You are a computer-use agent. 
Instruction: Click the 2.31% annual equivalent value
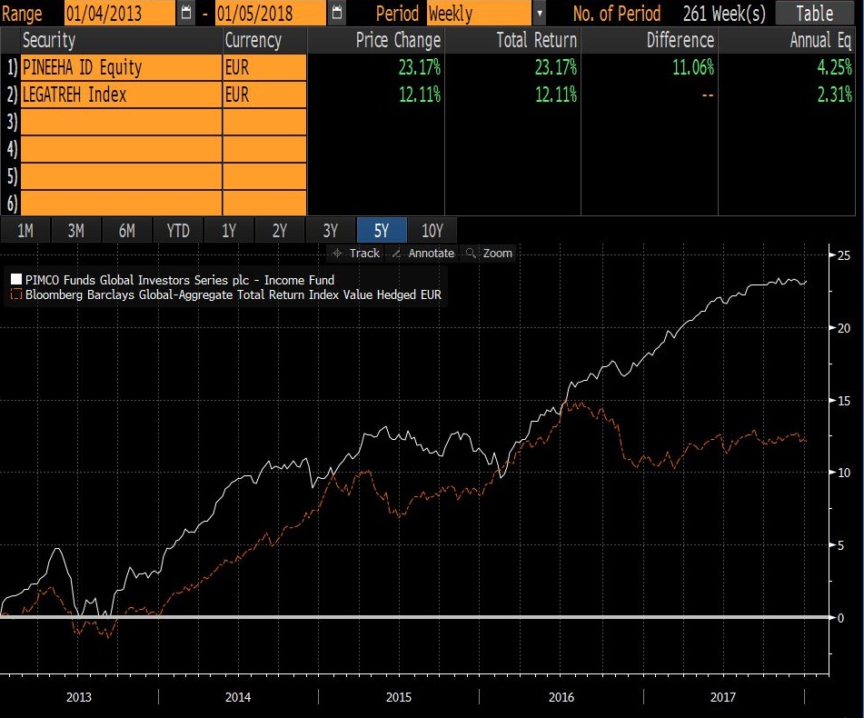click(834, 95)
